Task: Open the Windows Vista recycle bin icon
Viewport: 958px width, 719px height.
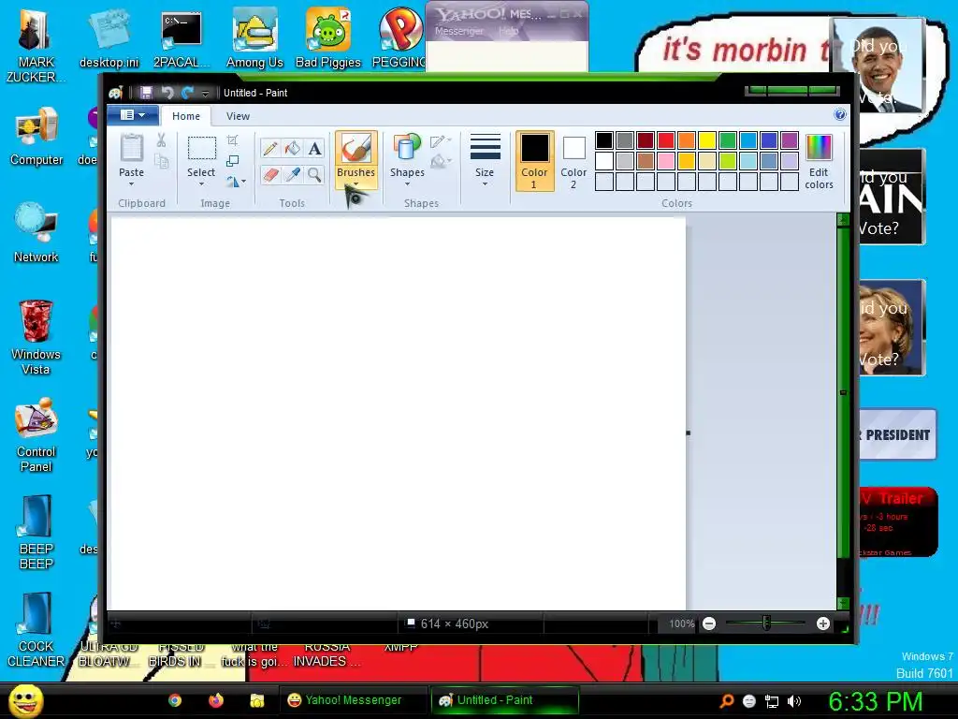Action: [36, 337]
